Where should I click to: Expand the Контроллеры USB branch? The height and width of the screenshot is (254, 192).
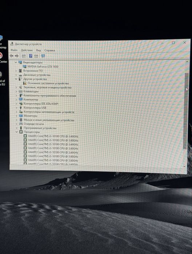(16, 108)
